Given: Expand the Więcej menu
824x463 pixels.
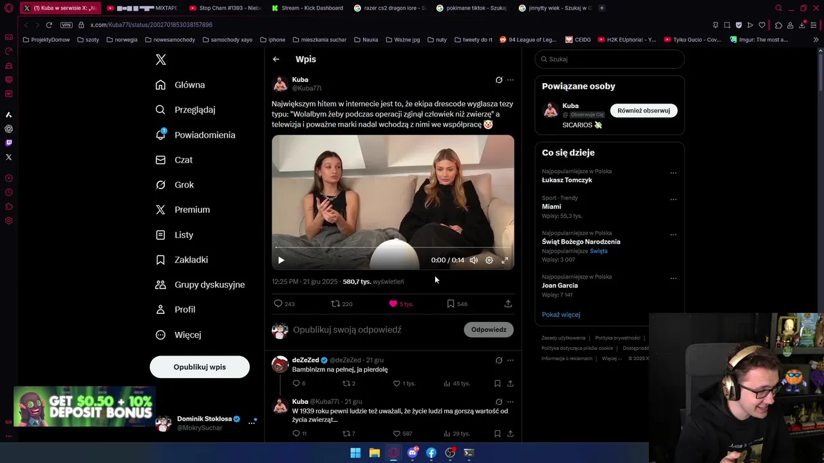Looking at the screenshot, I should [x=178, y=334].
